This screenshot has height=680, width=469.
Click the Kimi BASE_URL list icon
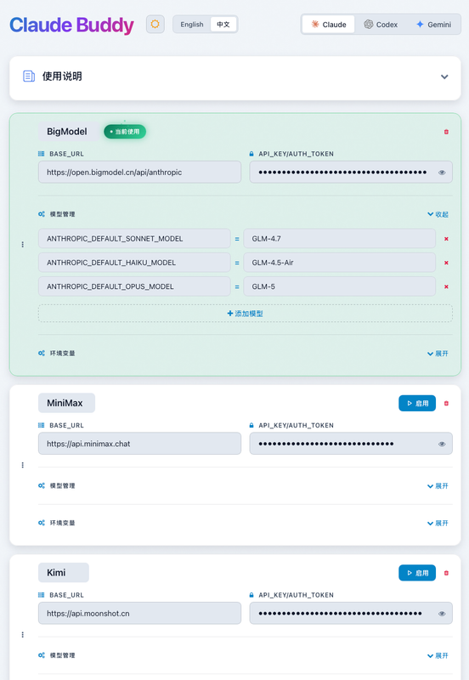41,594
